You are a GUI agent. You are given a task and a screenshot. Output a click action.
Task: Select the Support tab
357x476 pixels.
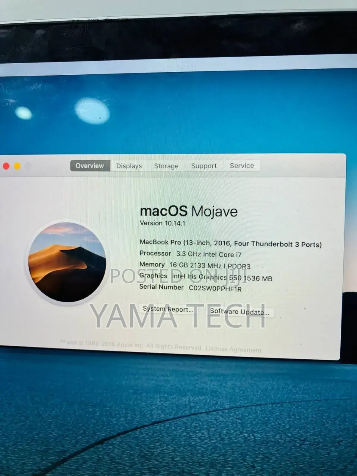(204, 166)
